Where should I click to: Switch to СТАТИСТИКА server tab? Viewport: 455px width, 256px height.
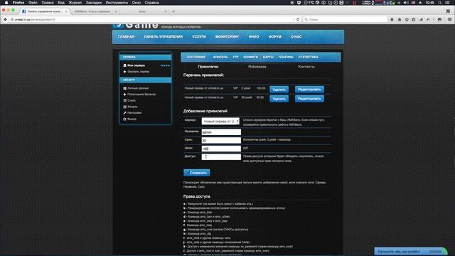(x=308, y=57)
